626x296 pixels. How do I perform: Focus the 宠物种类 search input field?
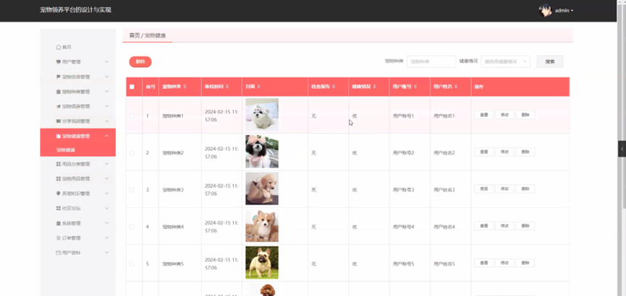[431, 61]
